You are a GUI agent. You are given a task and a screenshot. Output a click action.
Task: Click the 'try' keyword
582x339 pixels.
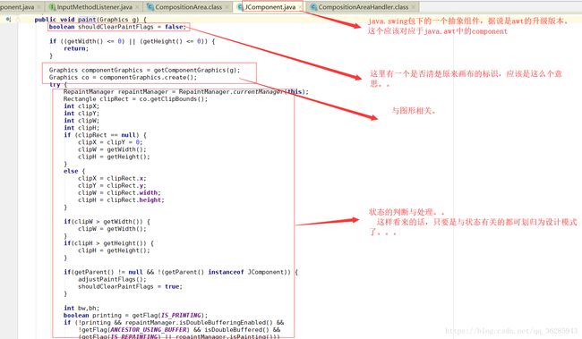[x=55, y=85]
